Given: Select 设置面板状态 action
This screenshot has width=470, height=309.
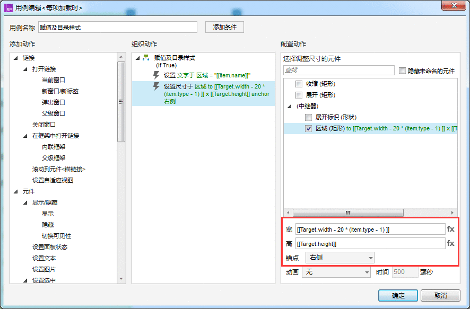Looking at the screenshot, I should (x=50, y=247).
